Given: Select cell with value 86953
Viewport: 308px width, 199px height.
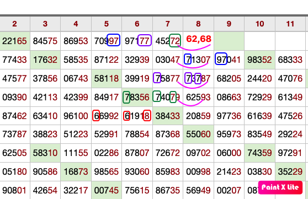Looking at the screenshot, I should (76, 41).
